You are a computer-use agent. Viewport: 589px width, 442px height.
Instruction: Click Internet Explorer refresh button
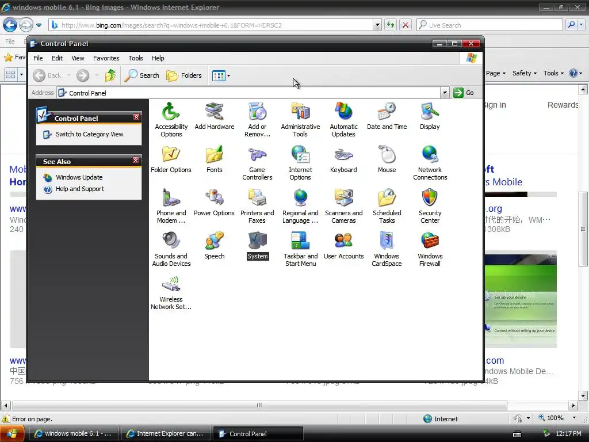pyautogui.click(x=391, y=25)
